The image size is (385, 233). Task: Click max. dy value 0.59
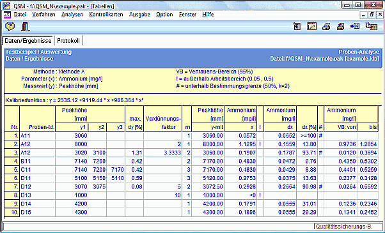[x=134, y=178]
